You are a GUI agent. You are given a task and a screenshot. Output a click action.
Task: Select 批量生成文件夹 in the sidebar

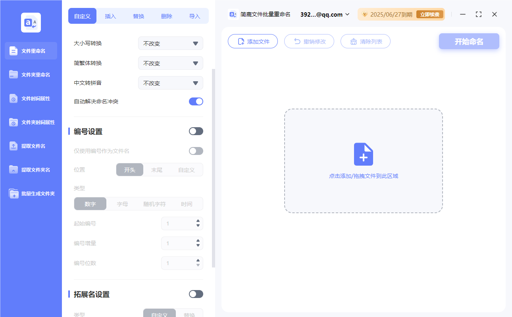[x=31, y=193]
